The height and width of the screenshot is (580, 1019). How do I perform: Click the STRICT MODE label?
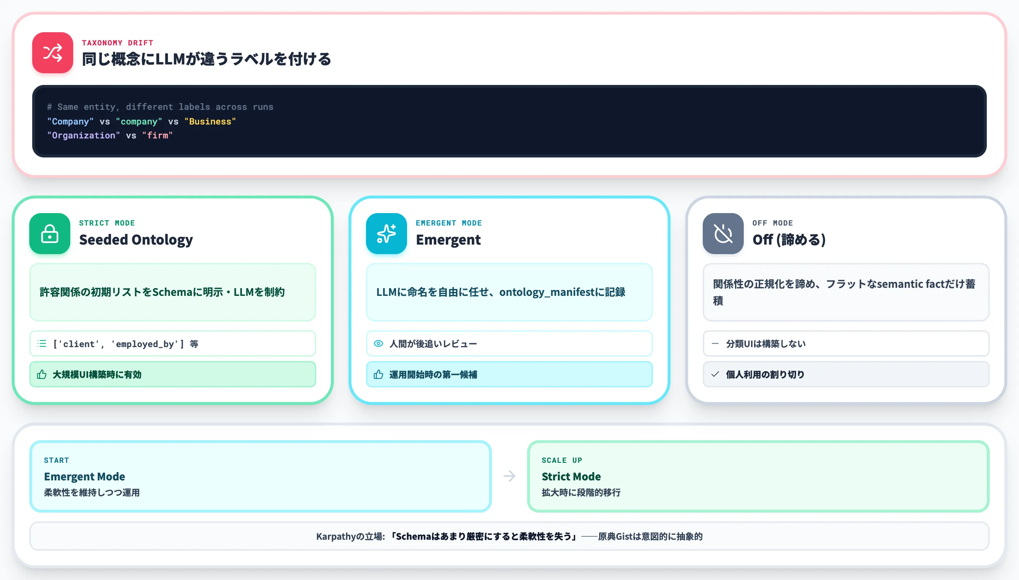[x=107, y=223]
